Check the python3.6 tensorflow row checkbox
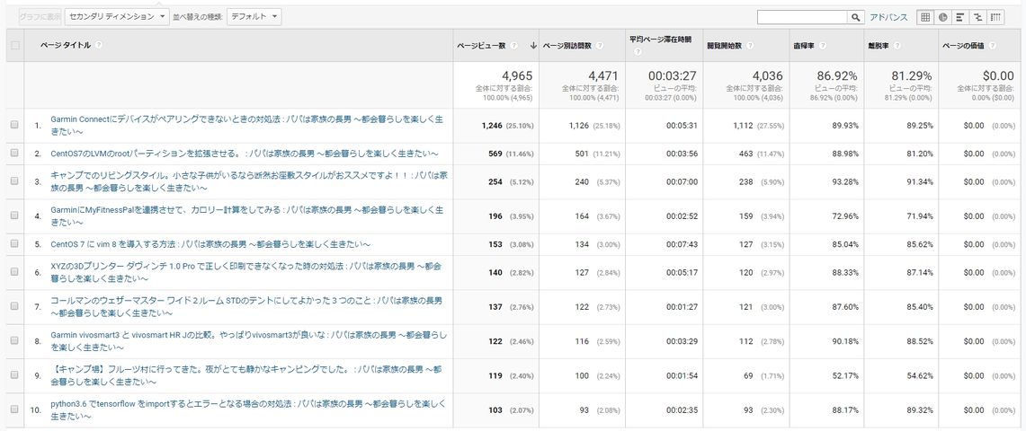Viewport: 1026px width, 431px height. point(14,410)
